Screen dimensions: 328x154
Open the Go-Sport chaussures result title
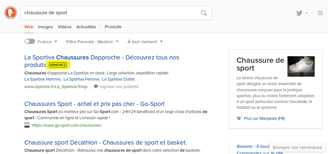[x=94, y=104]
